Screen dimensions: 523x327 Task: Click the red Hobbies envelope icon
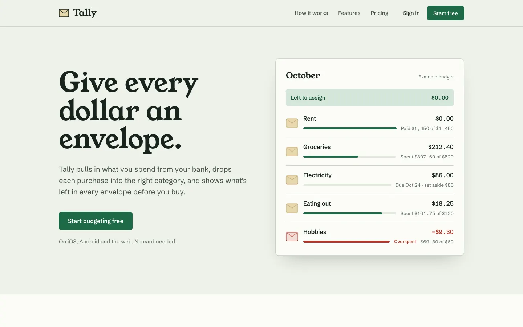[x=292, y=237]
